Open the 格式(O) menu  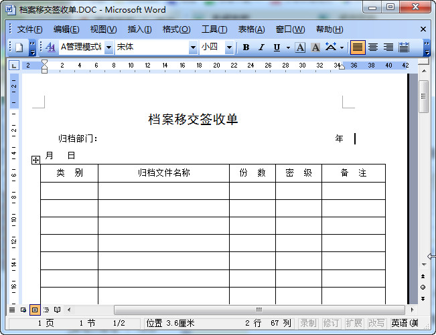pos(176,29)
